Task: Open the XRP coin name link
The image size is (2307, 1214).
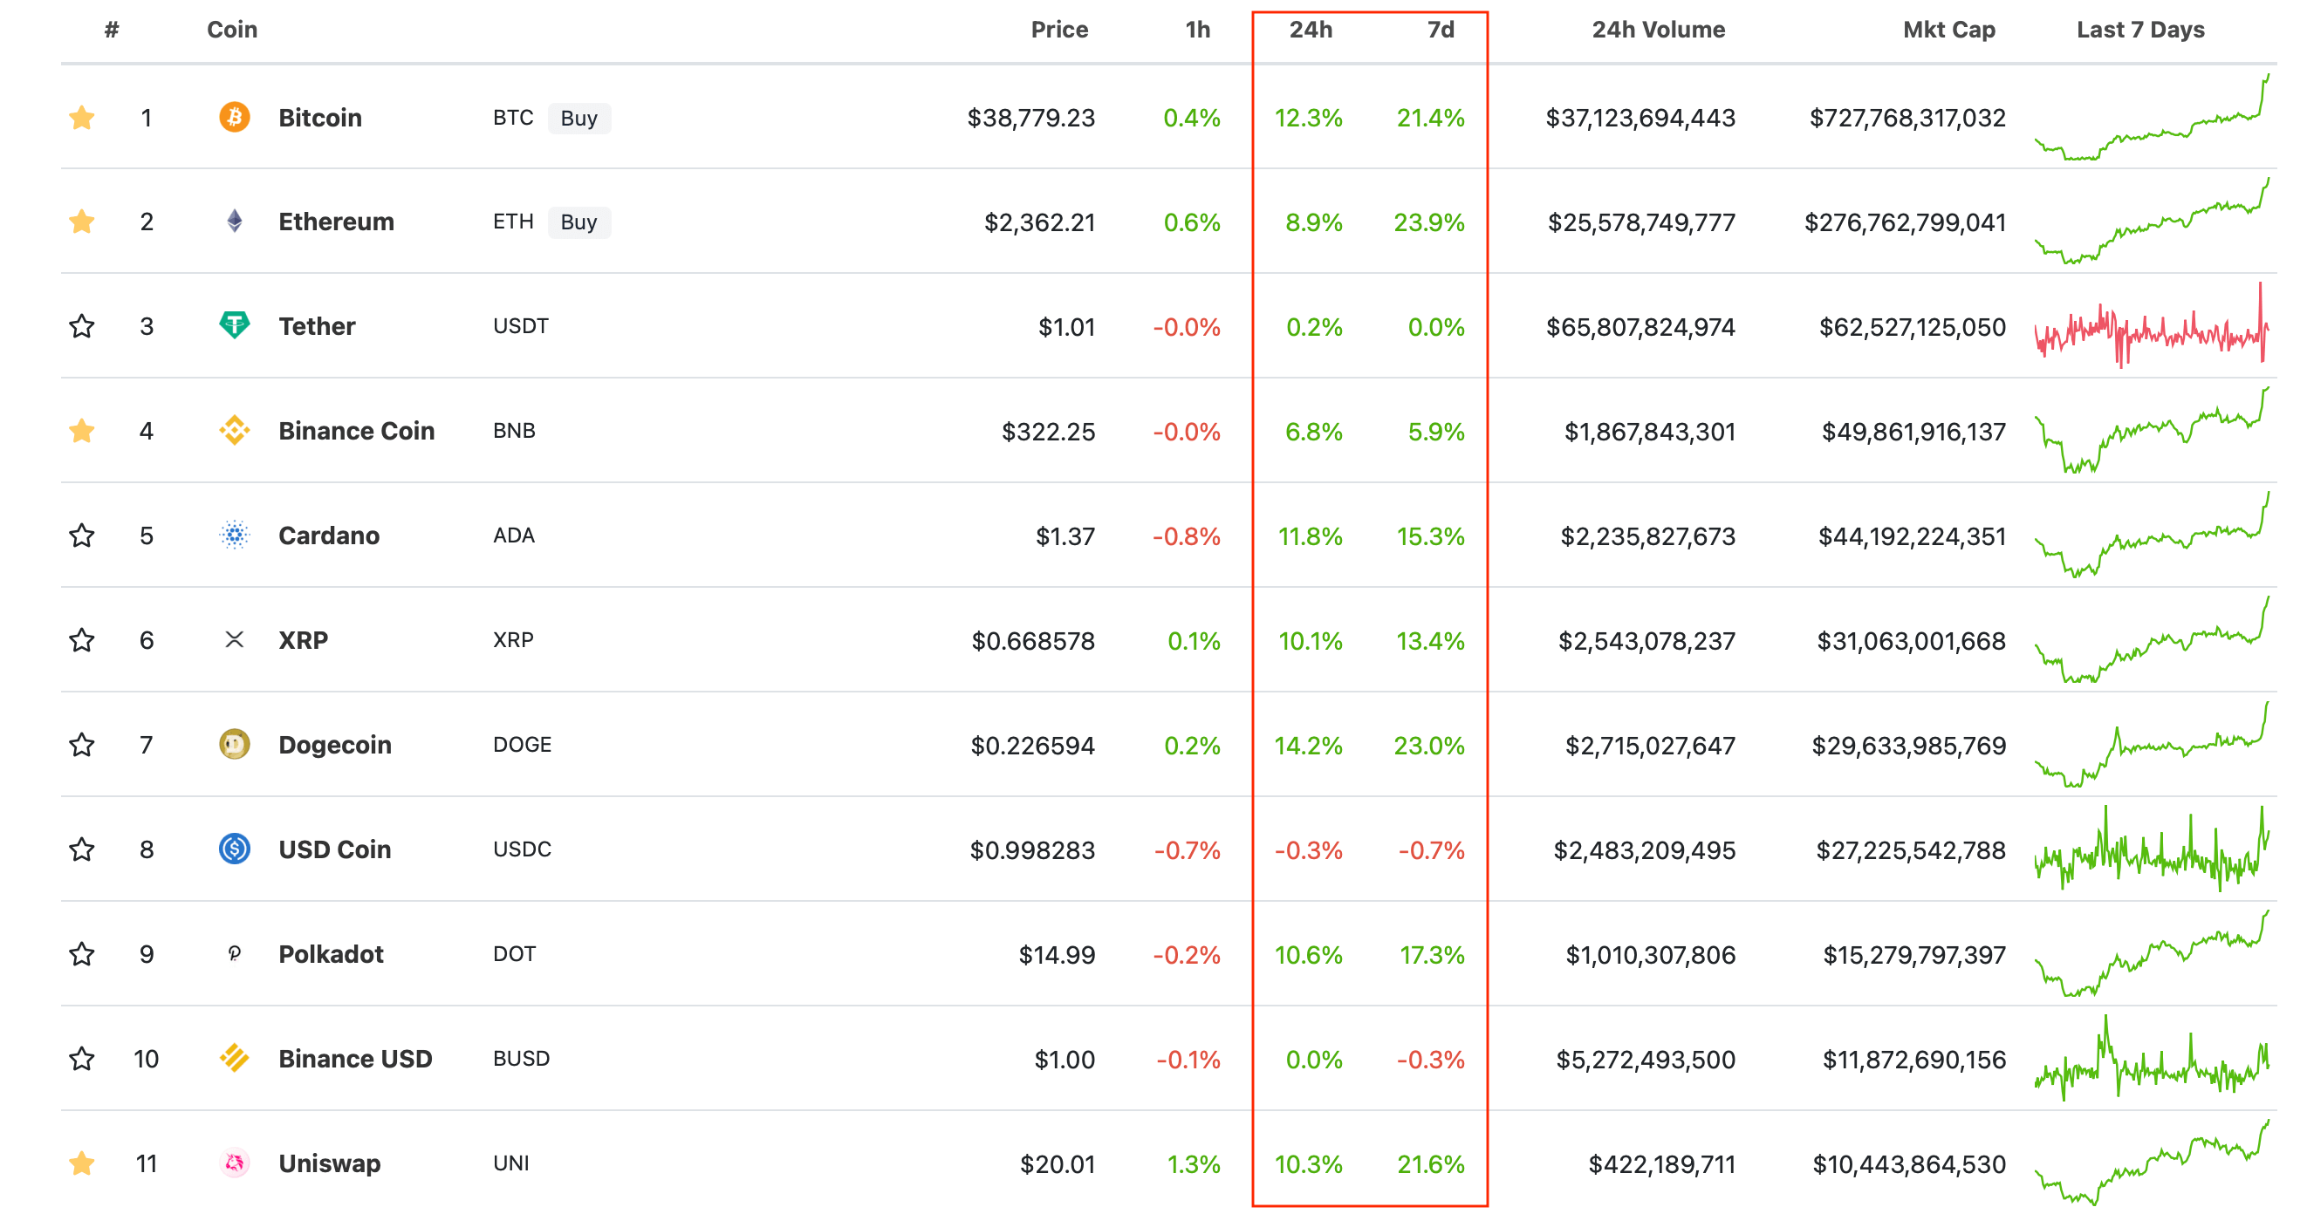Action: (x=303, y=640)
